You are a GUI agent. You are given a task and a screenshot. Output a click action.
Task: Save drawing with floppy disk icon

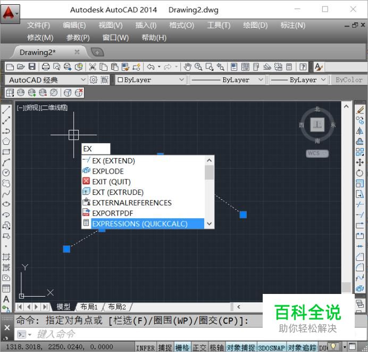click(x=32, y=67)
